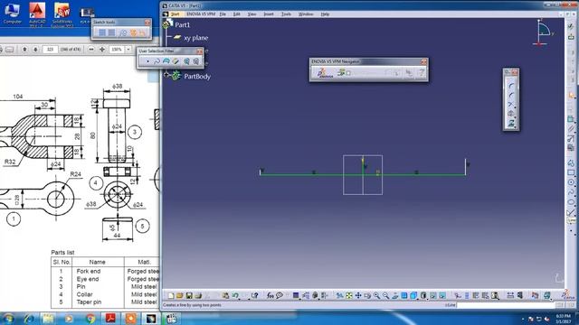Select the Spline tool on right toolbar

coord(571,192)
